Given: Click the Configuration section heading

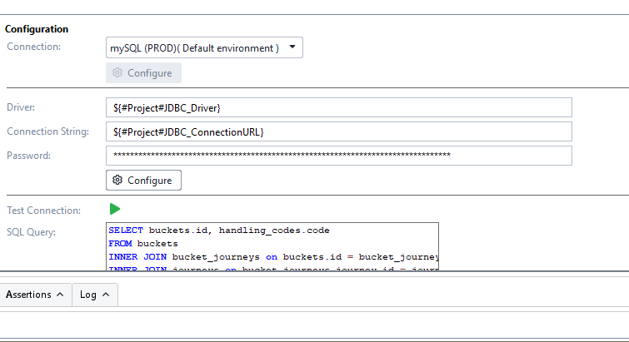Looking at the screenshot, I should click(37, 29).
